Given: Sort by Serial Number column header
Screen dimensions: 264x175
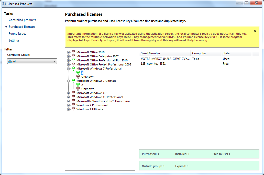Looking at the screenshot, I should (x=165, y=53).
